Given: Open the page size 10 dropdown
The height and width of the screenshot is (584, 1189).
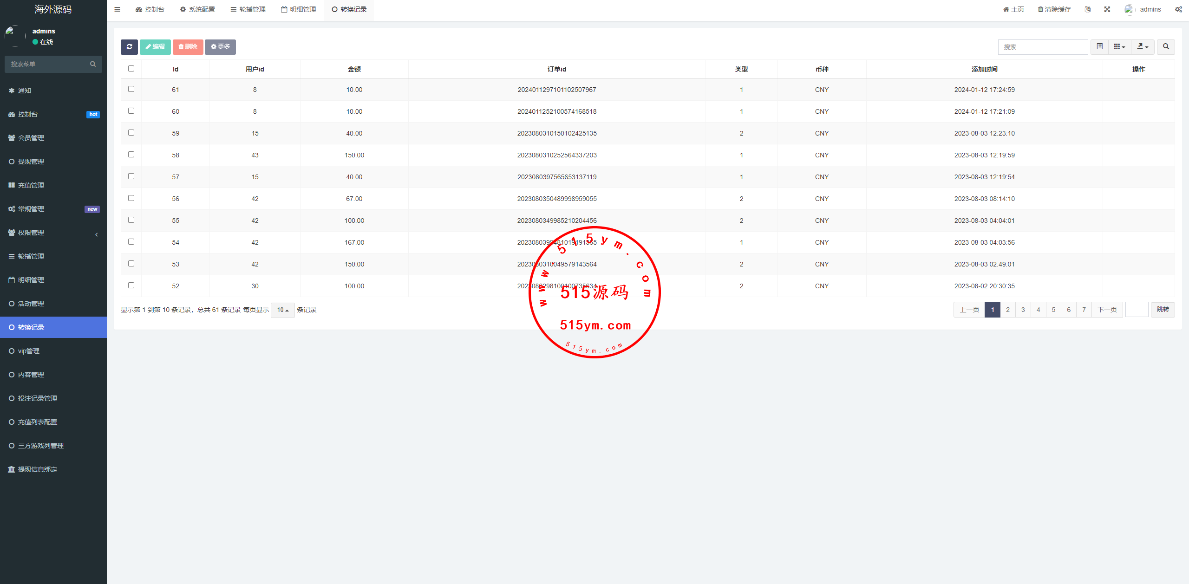Looking at the screenshot, I should pyautogui.click(x=282, y=310).
